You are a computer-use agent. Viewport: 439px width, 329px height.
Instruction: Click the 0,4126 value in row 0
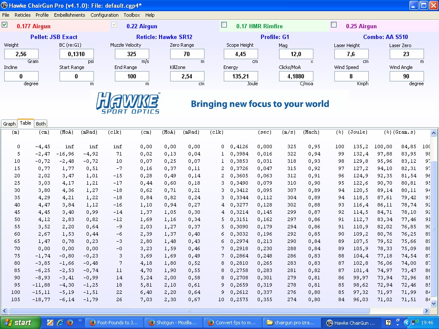239,147
